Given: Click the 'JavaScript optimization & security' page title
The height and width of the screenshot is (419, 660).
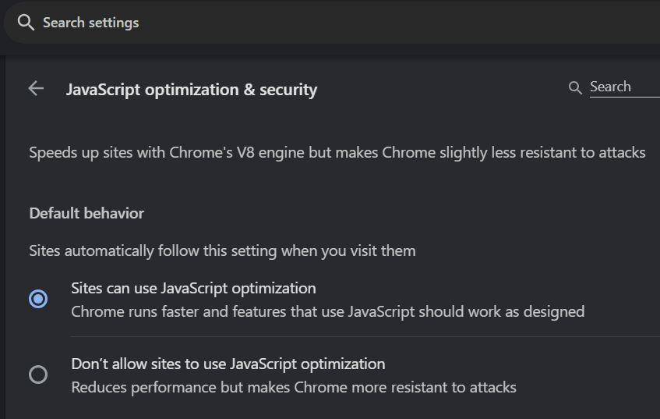Looking at the screenshot, I should pos(192,90).
